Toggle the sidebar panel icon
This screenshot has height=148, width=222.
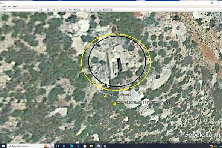[49, 10]
